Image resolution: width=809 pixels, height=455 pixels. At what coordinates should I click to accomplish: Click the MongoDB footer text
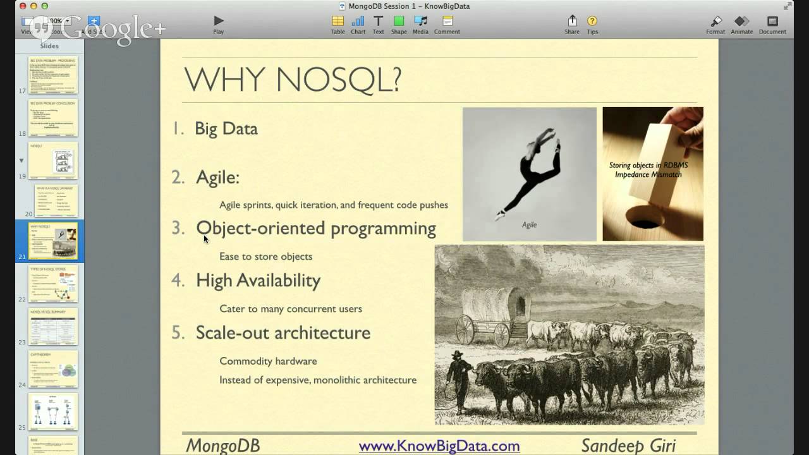(223, 446)
